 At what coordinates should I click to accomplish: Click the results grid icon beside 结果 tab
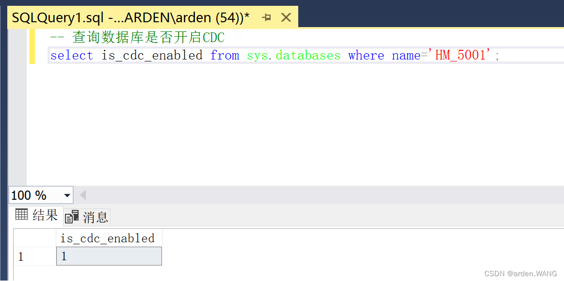point(22,215)
